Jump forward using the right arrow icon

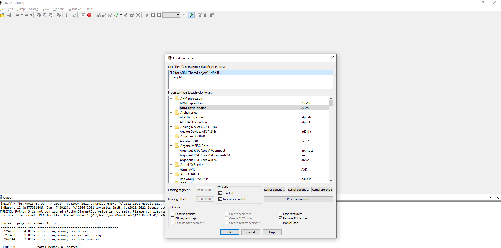coord(27,15)
